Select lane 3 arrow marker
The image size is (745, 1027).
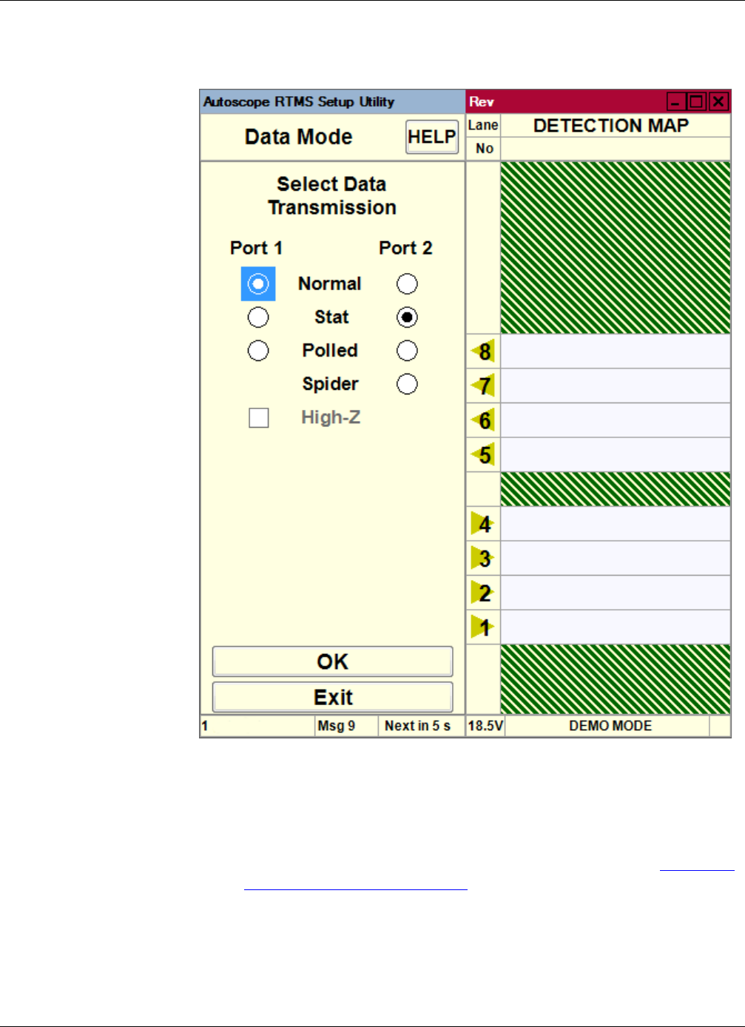coord(483,558)
